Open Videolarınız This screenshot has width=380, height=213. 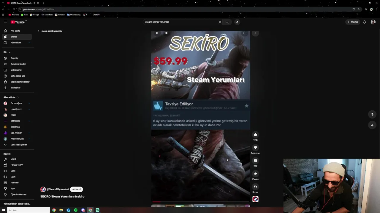[16, 70]
